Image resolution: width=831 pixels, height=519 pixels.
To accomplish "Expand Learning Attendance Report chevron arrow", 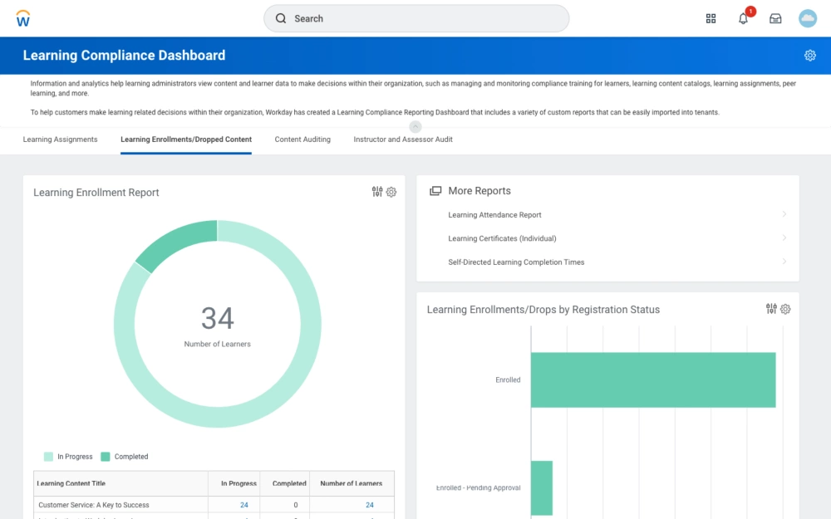I will (x=784, y=214).
